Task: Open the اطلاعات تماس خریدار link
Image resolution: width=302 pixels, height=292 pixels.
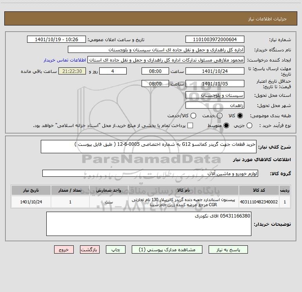Action: 65,60
